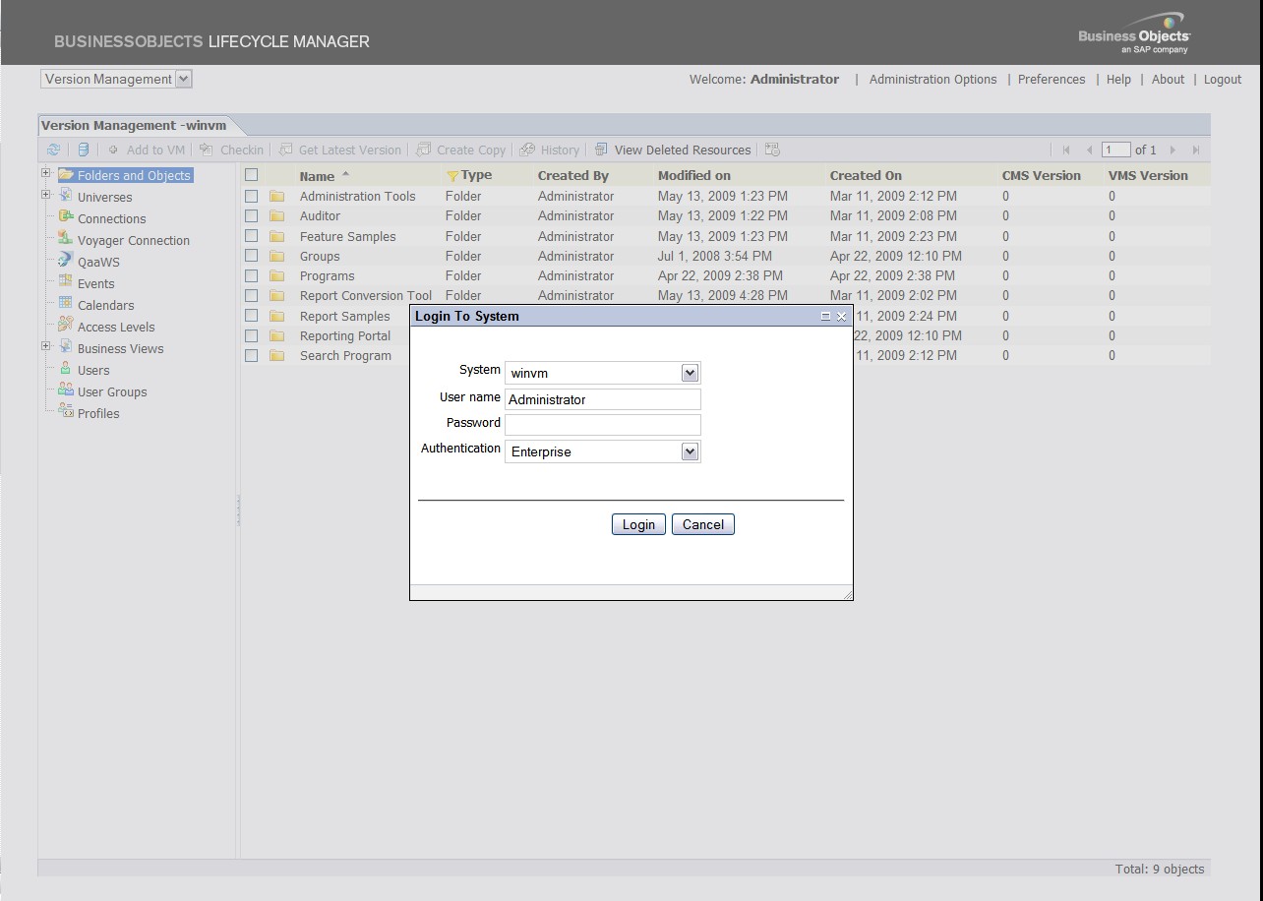Image resolution: width=1263 pixels, height=901 pixels.
Task: Click the filter icon on Type column
Action: pyautogui.click(x=452, y=176)
